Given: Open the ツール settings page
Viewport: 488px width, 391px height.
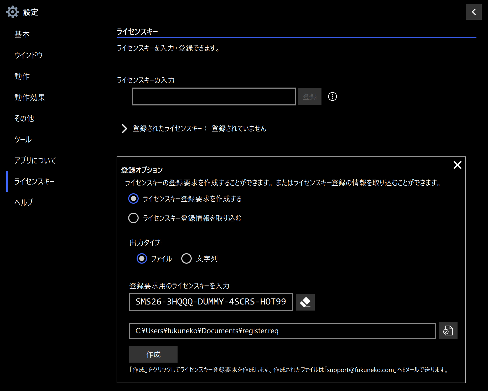Looking at the screenshot, I should click(23, 139).
